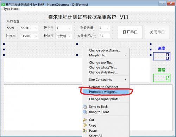Screen dimensions: 176x137
Task: Open the 波特率 115200 dropdown
Action: pos(29,36)
